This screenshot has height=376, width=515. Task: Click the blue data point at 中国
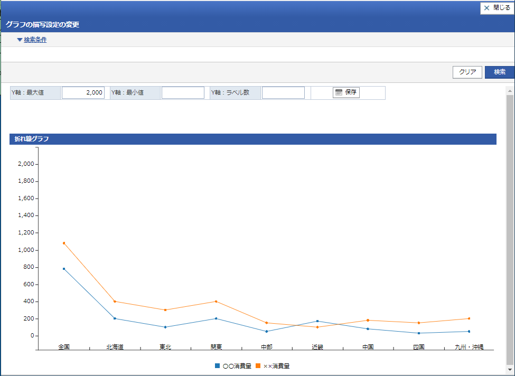click(368, 328)
